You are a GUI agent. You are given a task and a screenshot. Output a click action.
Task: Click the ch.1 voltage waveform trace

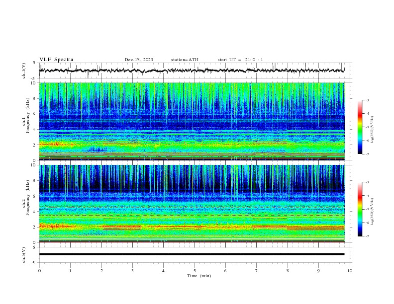(x=192, y=71)
